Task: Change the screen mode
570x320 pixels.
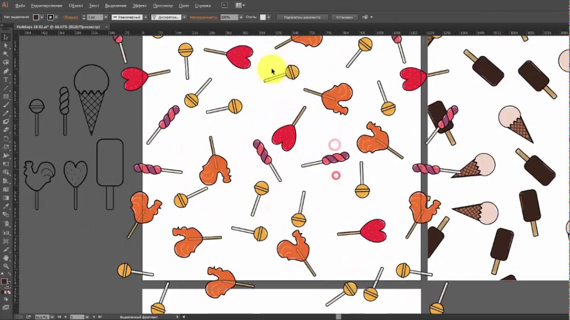Action: coord(6,307)
